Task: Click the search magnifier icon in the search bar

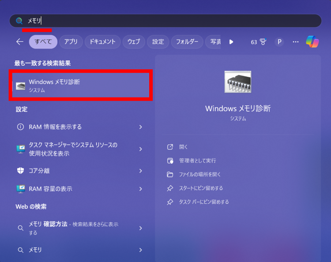Action: (x=19, y=21)
